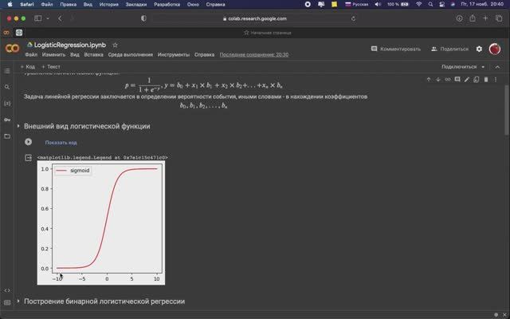Expand 'Построение бинарной логистической регрессии' section

coord(18,301)
